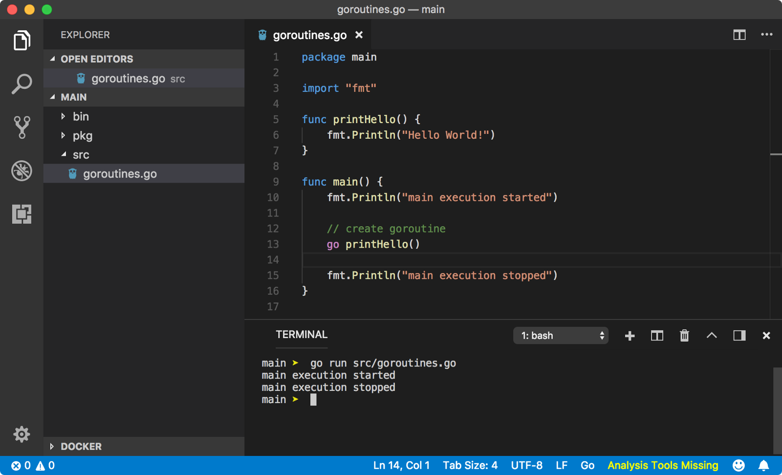Click line number 9 in the gutter

[276, 182]
